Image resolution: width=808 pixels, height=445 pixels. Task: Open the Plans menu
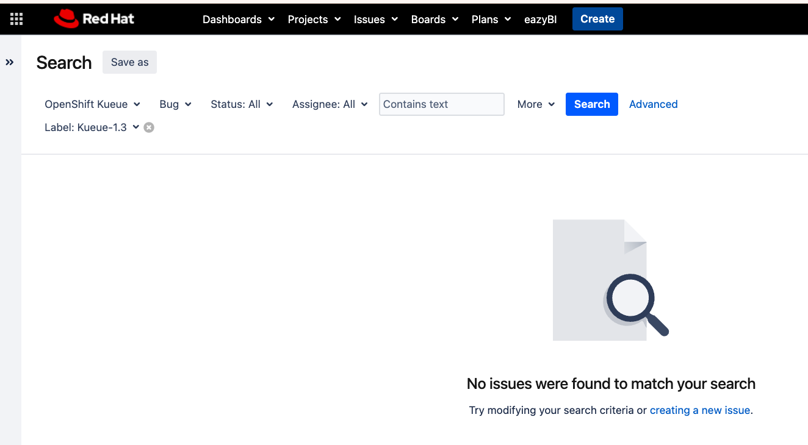[491, 19]
